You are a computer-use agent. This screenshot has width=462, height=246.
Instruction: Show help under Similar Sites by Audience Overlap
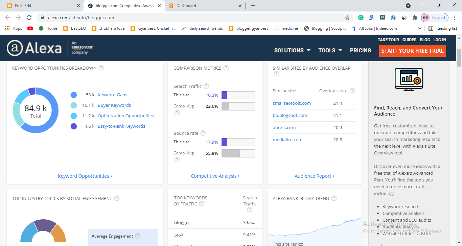pos(276,74)
